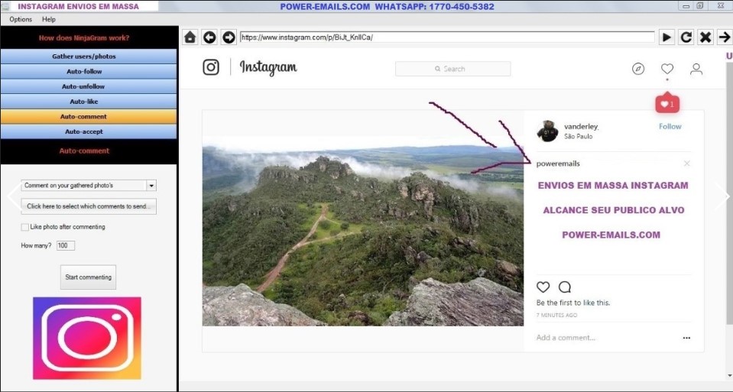Click the Instagram wordmark logo
733x392 pixels.
(x=268, y=68)
